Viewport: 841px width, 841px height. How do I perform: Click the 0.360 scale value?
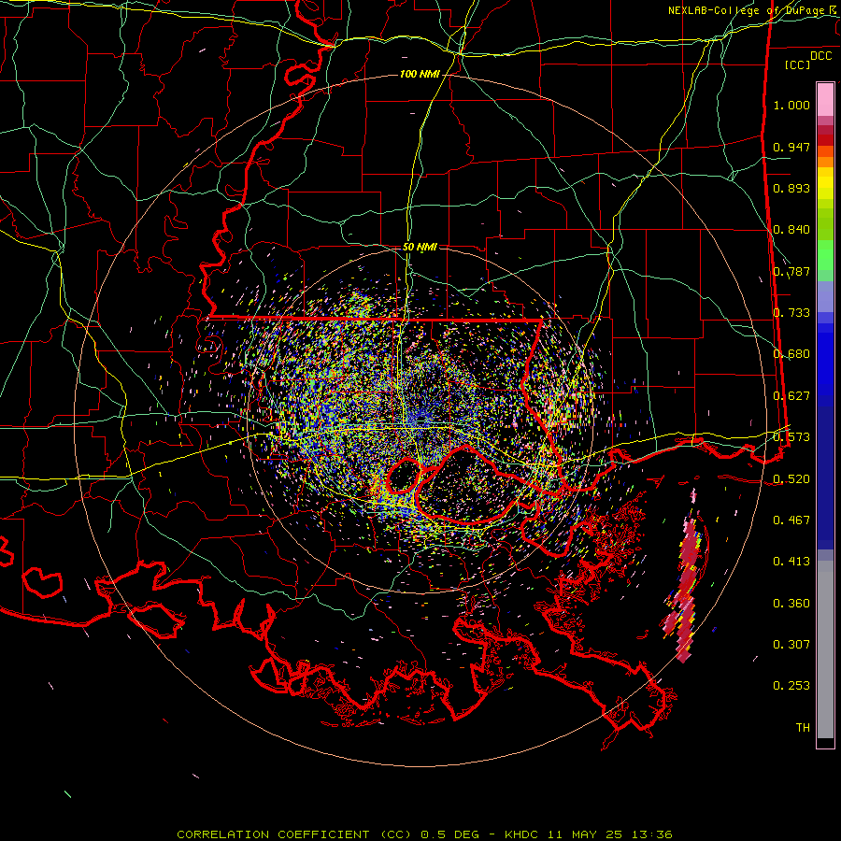click(x=791, y=604)
